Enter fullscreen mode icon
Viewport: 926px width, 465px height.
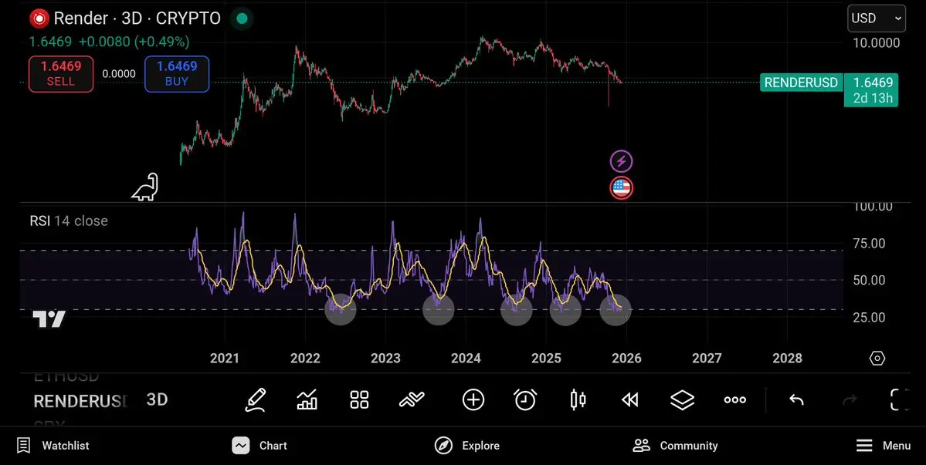pos(900,399)
